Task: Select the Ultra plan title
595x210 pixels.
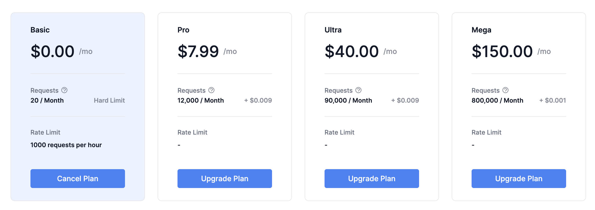Action: (x=333, y=30)
